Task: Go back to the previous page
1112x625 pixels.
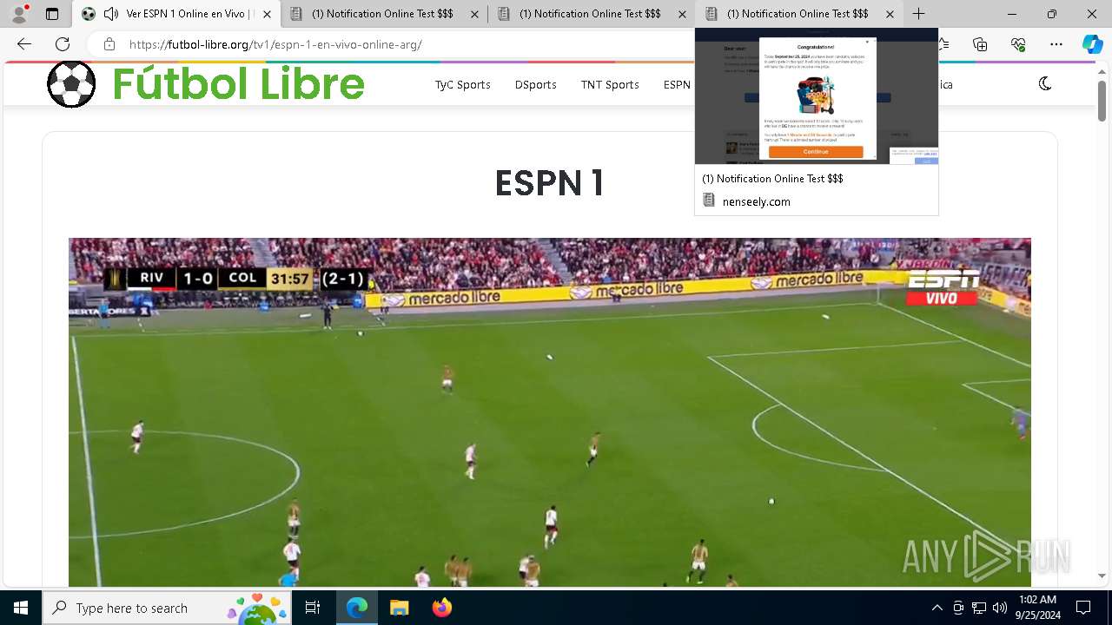Action: pyautogui.click(x=24, y=44)
